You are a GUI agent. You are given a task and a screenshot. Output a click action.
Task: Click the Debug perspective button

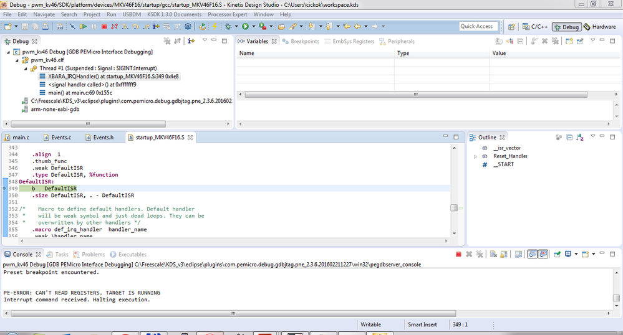click(x=567, y=27)
